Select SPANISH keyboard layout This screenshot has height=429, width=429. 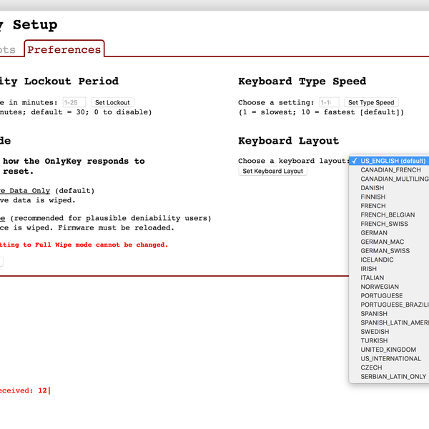(389, 314)
